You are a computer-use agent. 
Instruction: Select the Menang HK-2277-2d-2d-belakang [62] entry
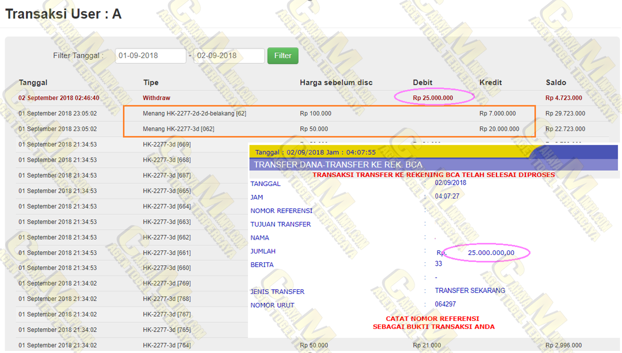click(x=195, y=113)
